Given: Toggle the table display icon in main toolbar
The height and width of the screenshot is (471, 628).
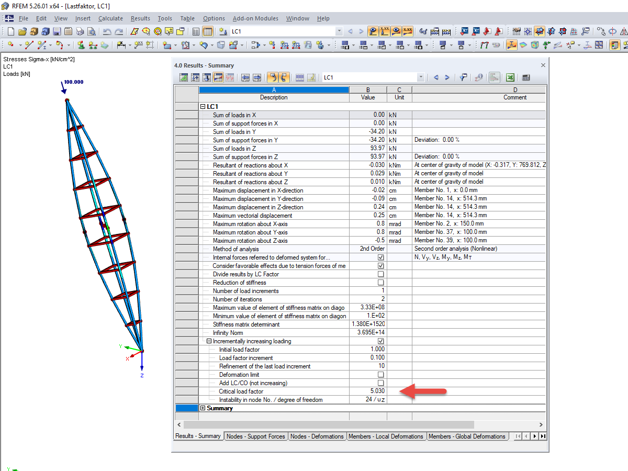Looking at the screenshot, I should click(x=208, y=31).
